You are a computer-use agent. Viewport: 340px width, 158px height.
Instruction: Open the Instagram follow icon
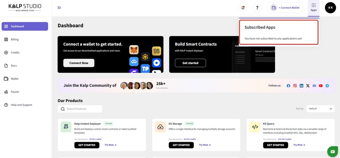(x=295, y=86)
